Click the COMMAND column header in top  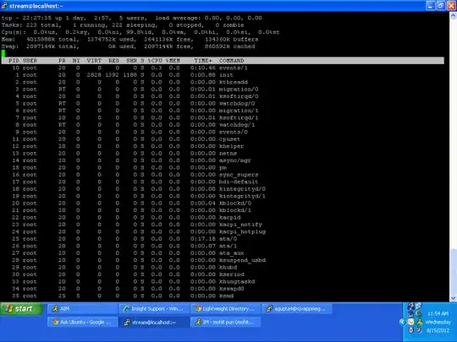(231, 61)
